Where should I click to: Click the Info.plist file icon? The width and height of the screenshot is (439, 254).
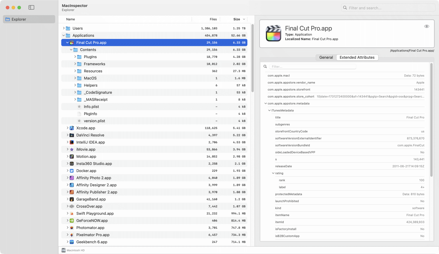pos(79,107)
